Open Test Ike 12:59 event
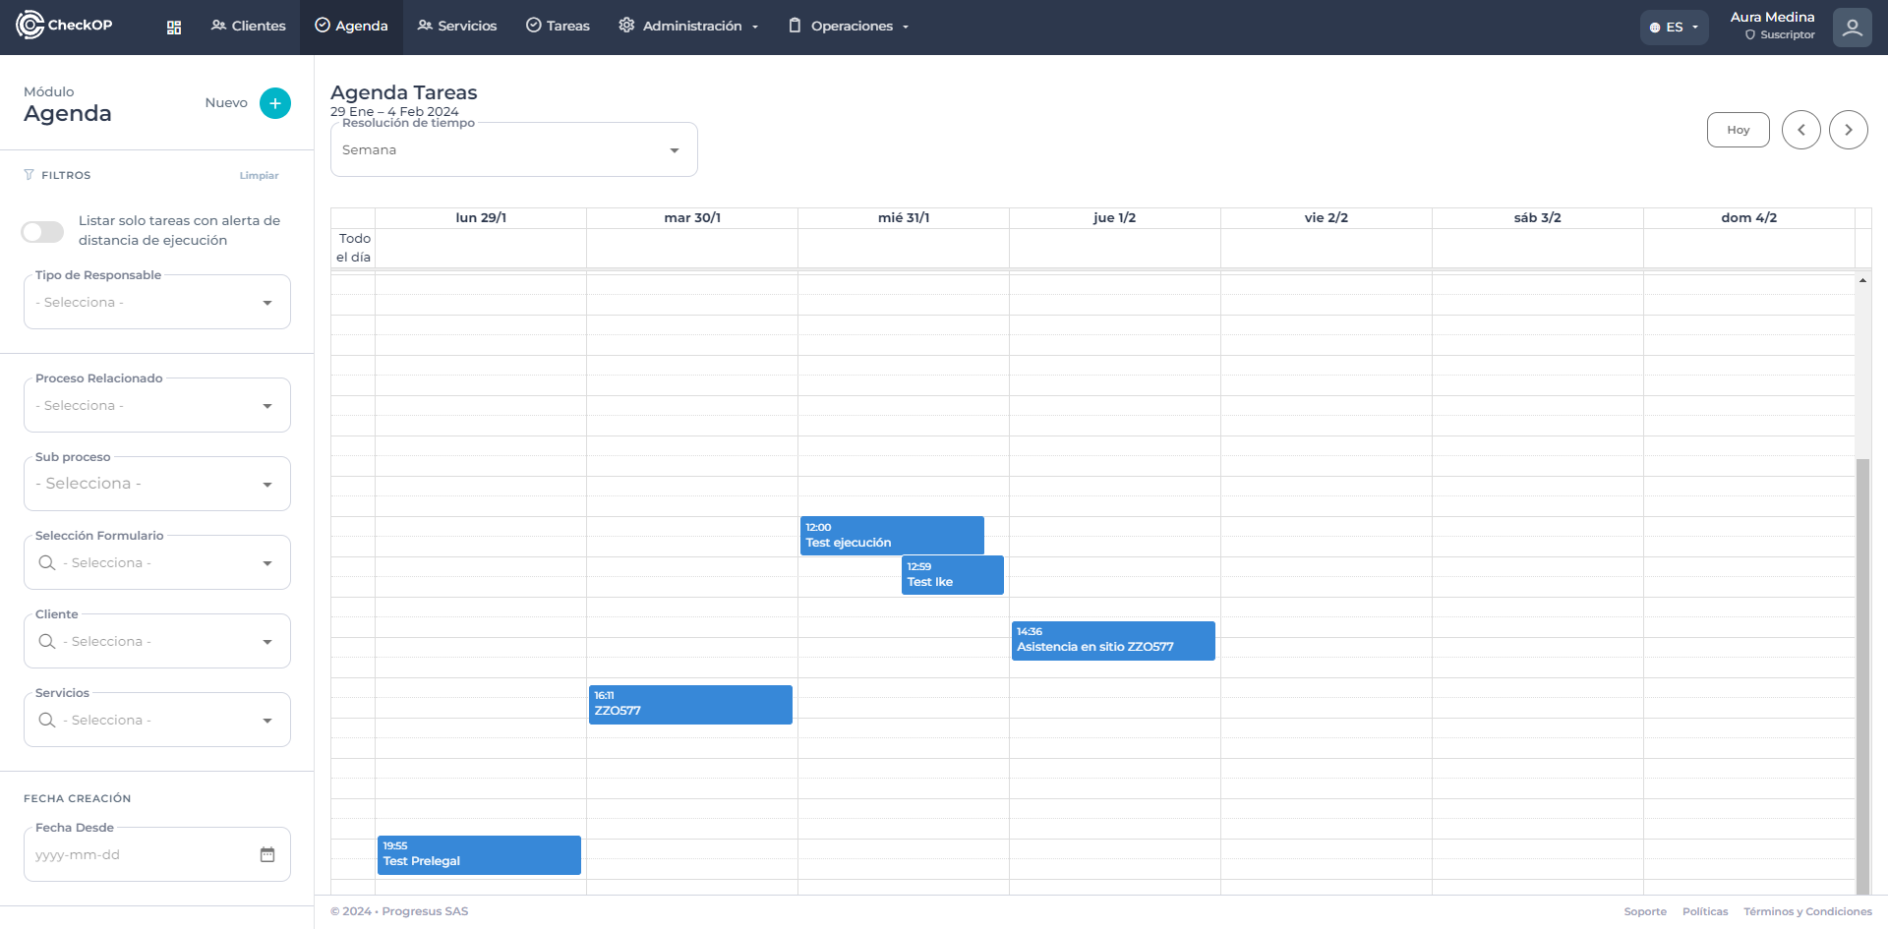 [953, 575]
